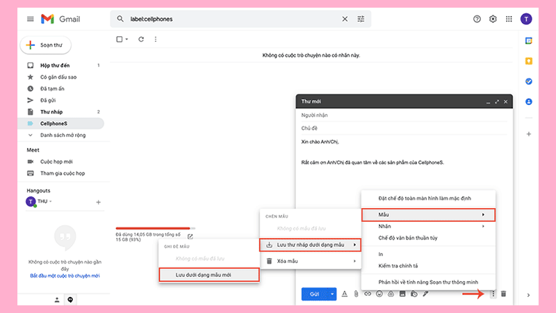The image size is (556, 313).
Task: Open send options arrow beside Gửi
Action: (332, 294)
